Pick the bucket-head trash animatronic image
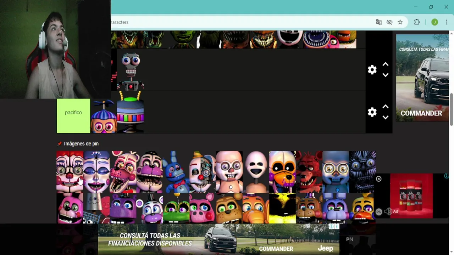The width and height of the screenshot is (454, 255). click(96, 208)
